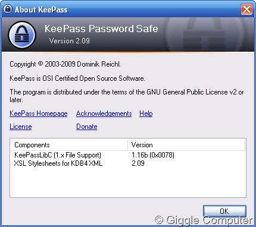The width and height of the screenshot is (256, 227).
Task: Open the Help link
Action: pyautogui.click(x=146, y=113)
